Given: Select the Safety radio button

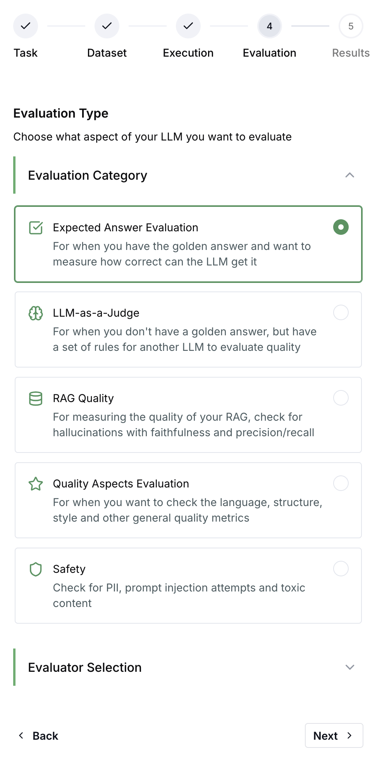Looking at the screenshot, I should [341, 569].
